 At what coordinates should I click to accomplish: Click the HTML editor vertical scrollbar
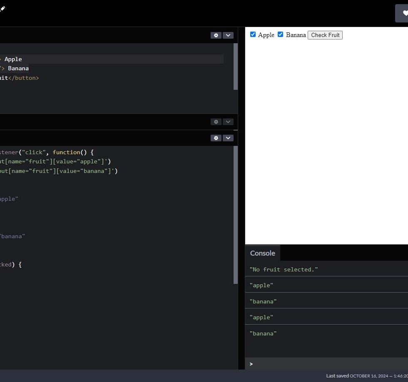coord(236,67)
